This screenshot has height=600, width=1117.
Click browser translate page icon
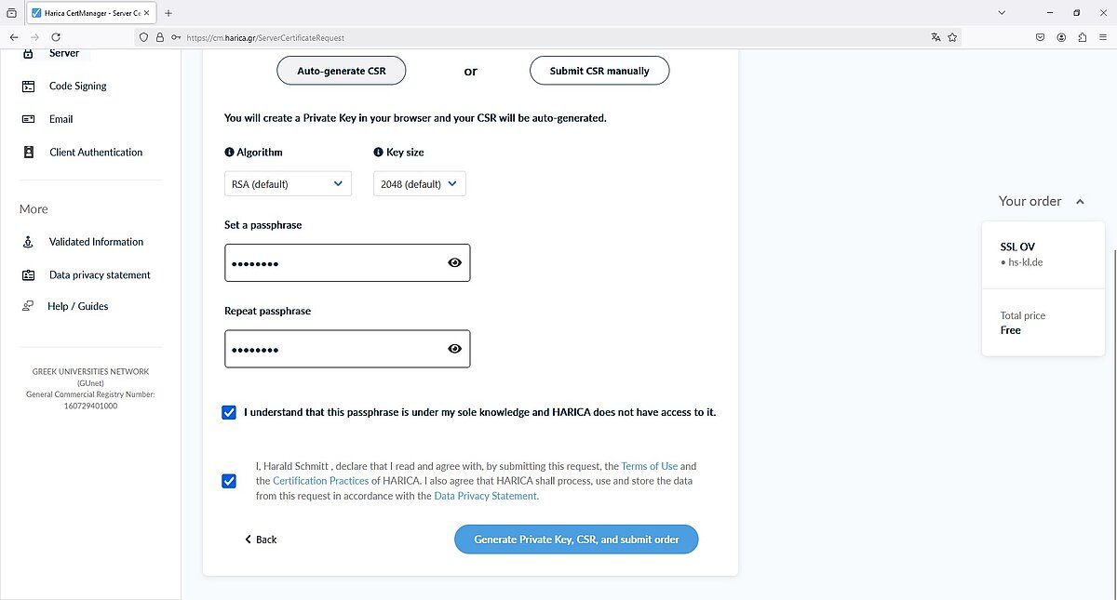coord(935,37)
